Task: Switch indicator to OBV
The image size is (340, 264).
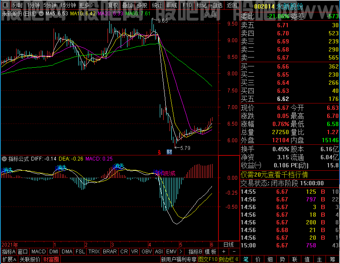Action: click(x=147, y=252)
